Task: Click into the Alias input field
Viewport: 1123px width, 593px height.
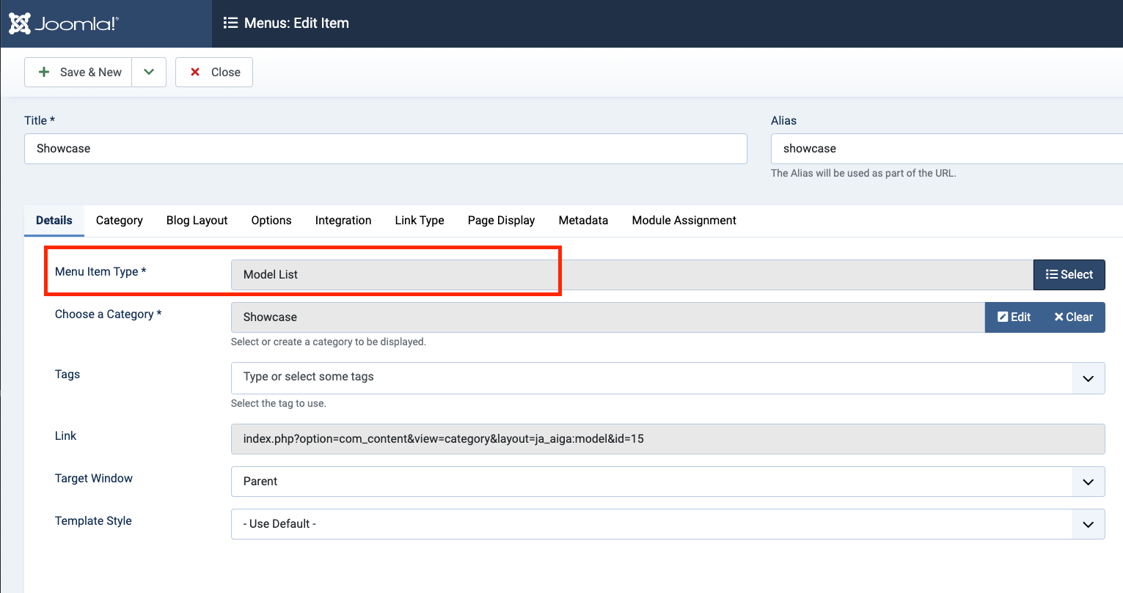Action: click(x=946, y=149)
